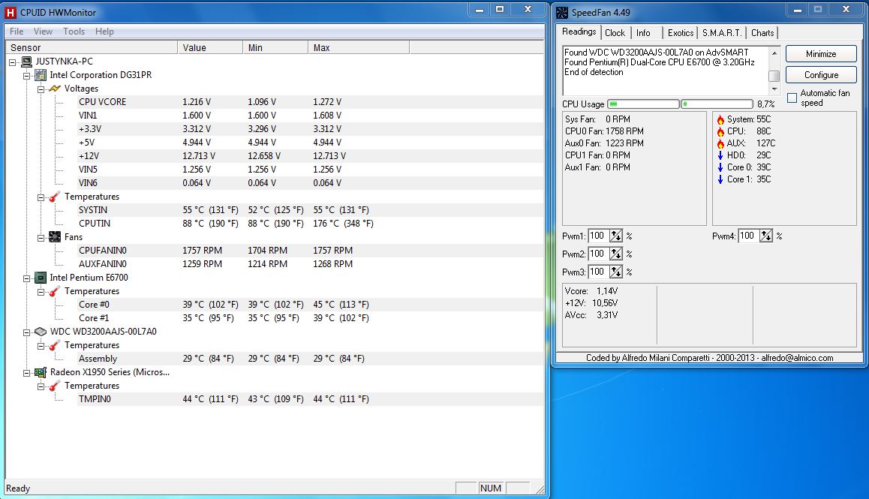The width and height of the screenshot is (869, 499).
Task: Open the Info tab in SpeedFan
Action: [x=643, y=33]
